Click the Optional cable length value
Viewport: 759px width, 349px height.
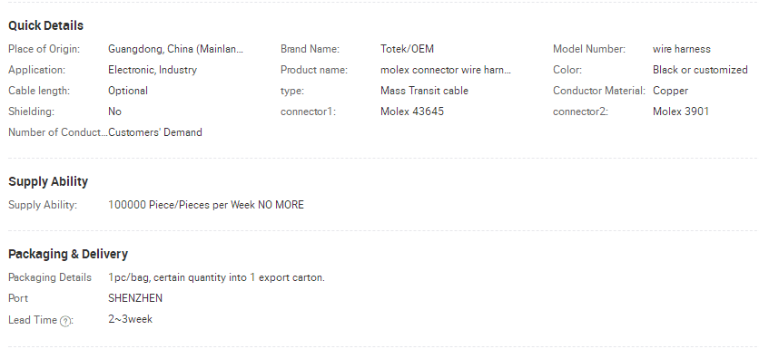tap(128, 91)
